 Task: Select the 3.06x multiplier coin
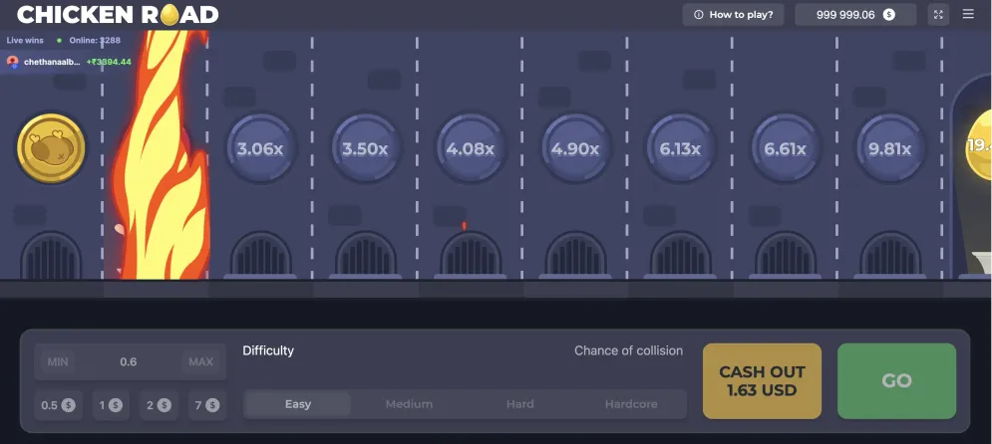coord(259,148)
